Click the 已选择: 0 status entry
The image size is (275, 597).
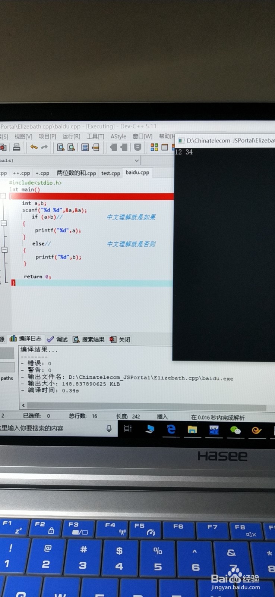pos(37,416)
